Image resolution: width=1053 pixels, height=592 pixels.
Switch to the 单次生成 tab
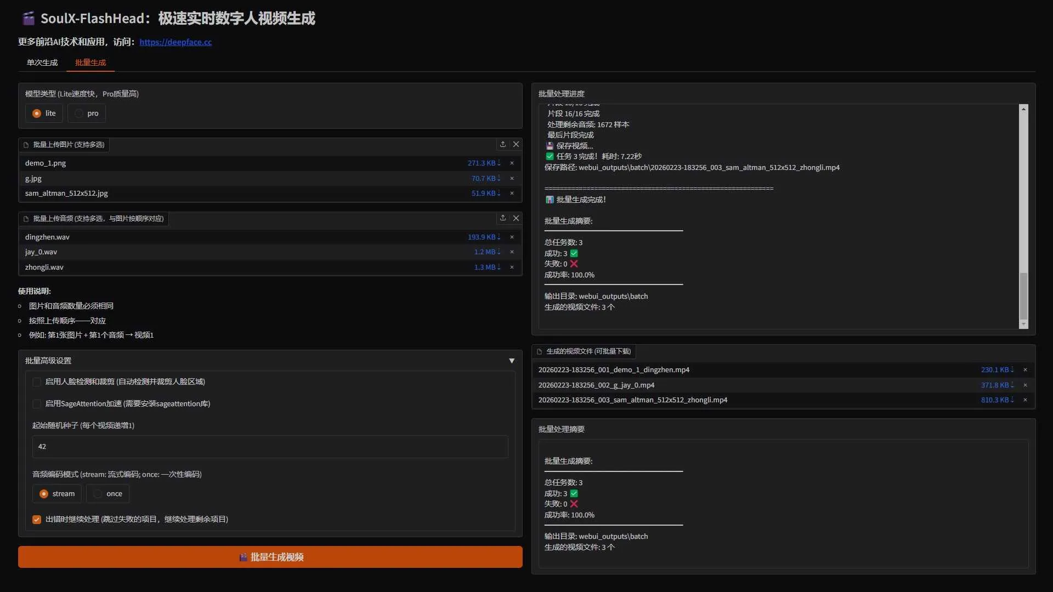tap(42, 62)
